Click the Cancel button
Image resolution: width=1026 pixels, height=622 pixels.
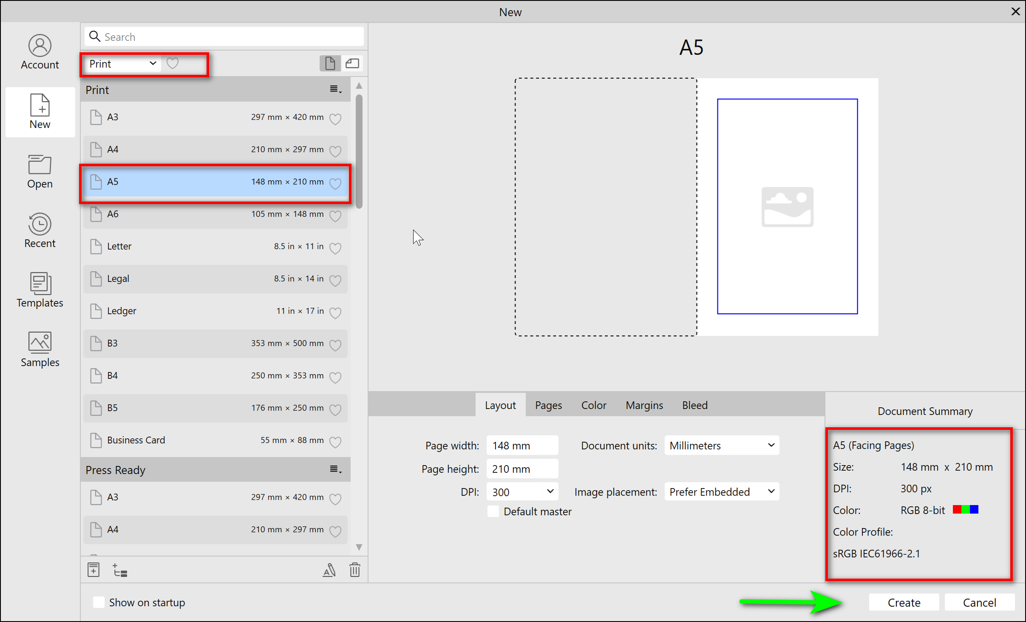[x=979, y=602]
